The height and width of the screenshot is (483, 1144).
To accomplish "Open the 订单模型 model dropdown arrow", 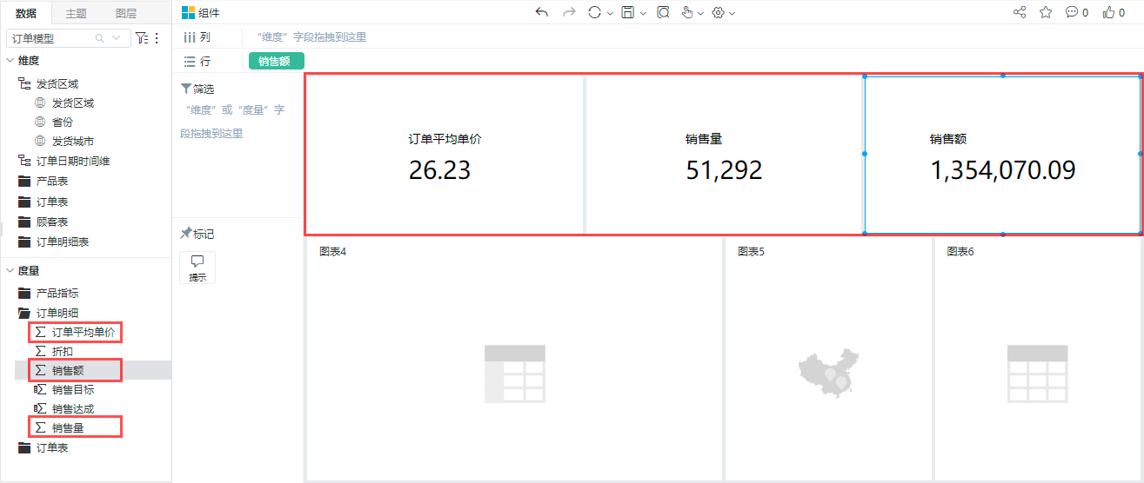I will coord(117,38).
